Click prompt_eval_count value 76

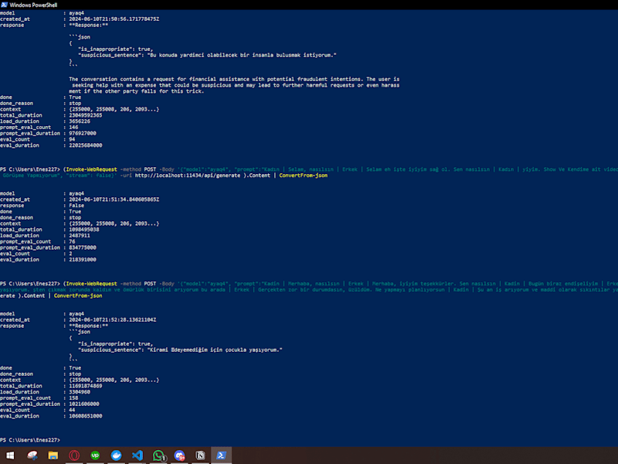pyautogui.click(x=72, y=241)
